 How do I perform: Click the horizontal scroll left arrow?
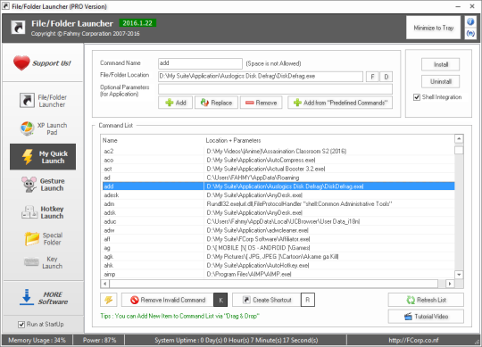coord(105,284)
